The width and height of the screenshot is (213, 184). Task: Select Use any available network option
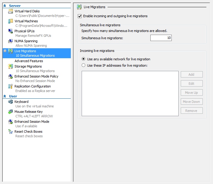(84, 59)
